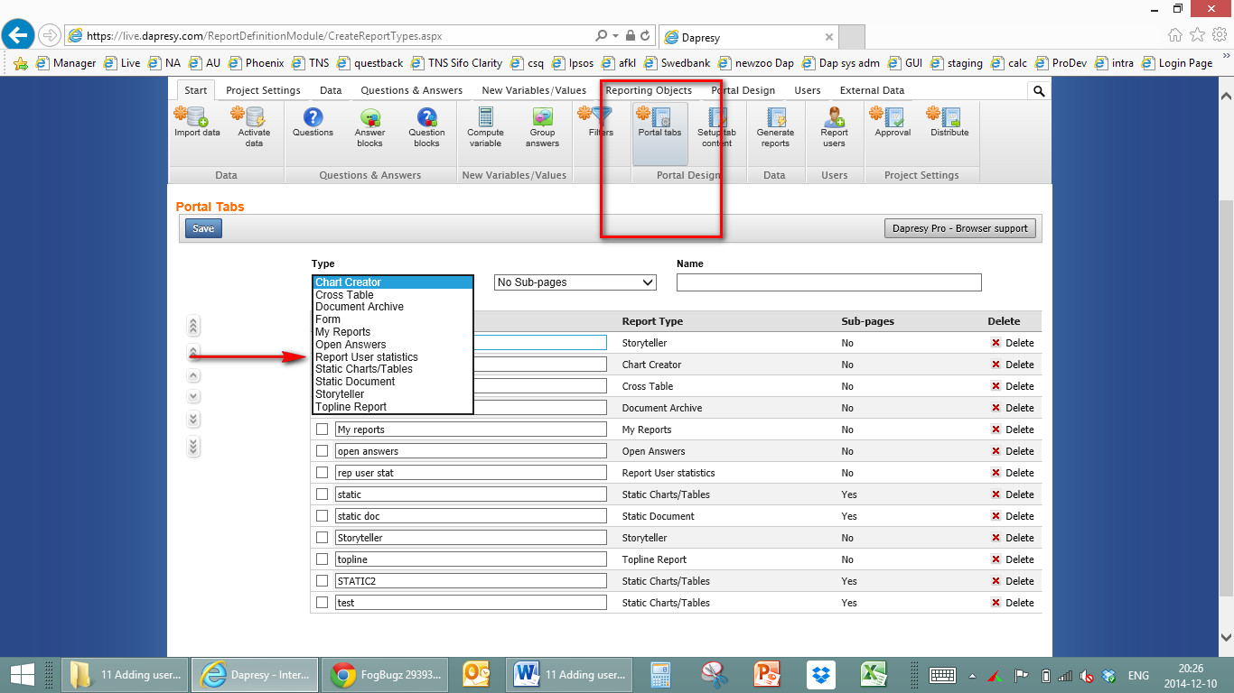This screenshot has width=1234, height=693.
Task: Click 'Dapresy Pro - Browser support' button
Action: (959, 228)
